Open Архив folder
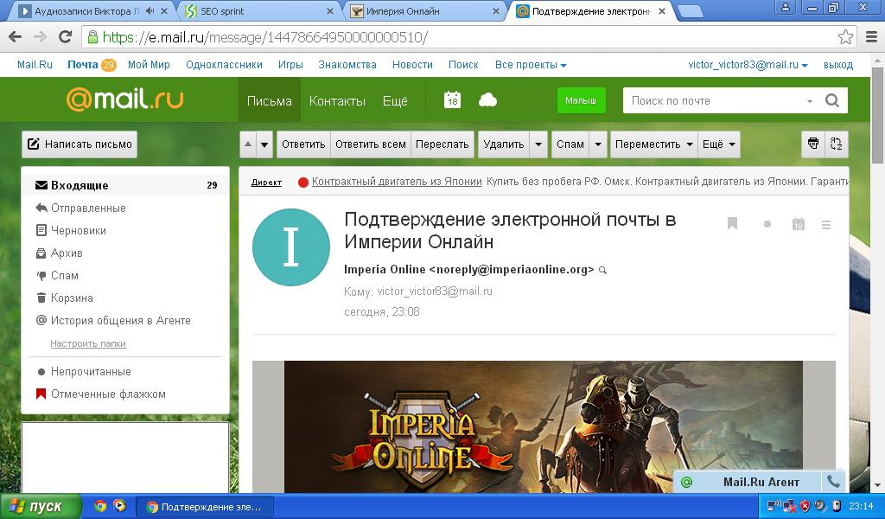This screenshot has height=519, width=885. 125,253
